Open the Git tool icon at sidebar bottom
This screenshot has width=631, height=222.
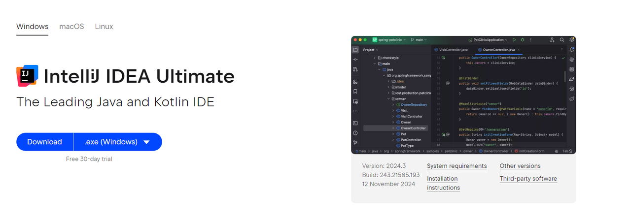(x=355, y=142)
